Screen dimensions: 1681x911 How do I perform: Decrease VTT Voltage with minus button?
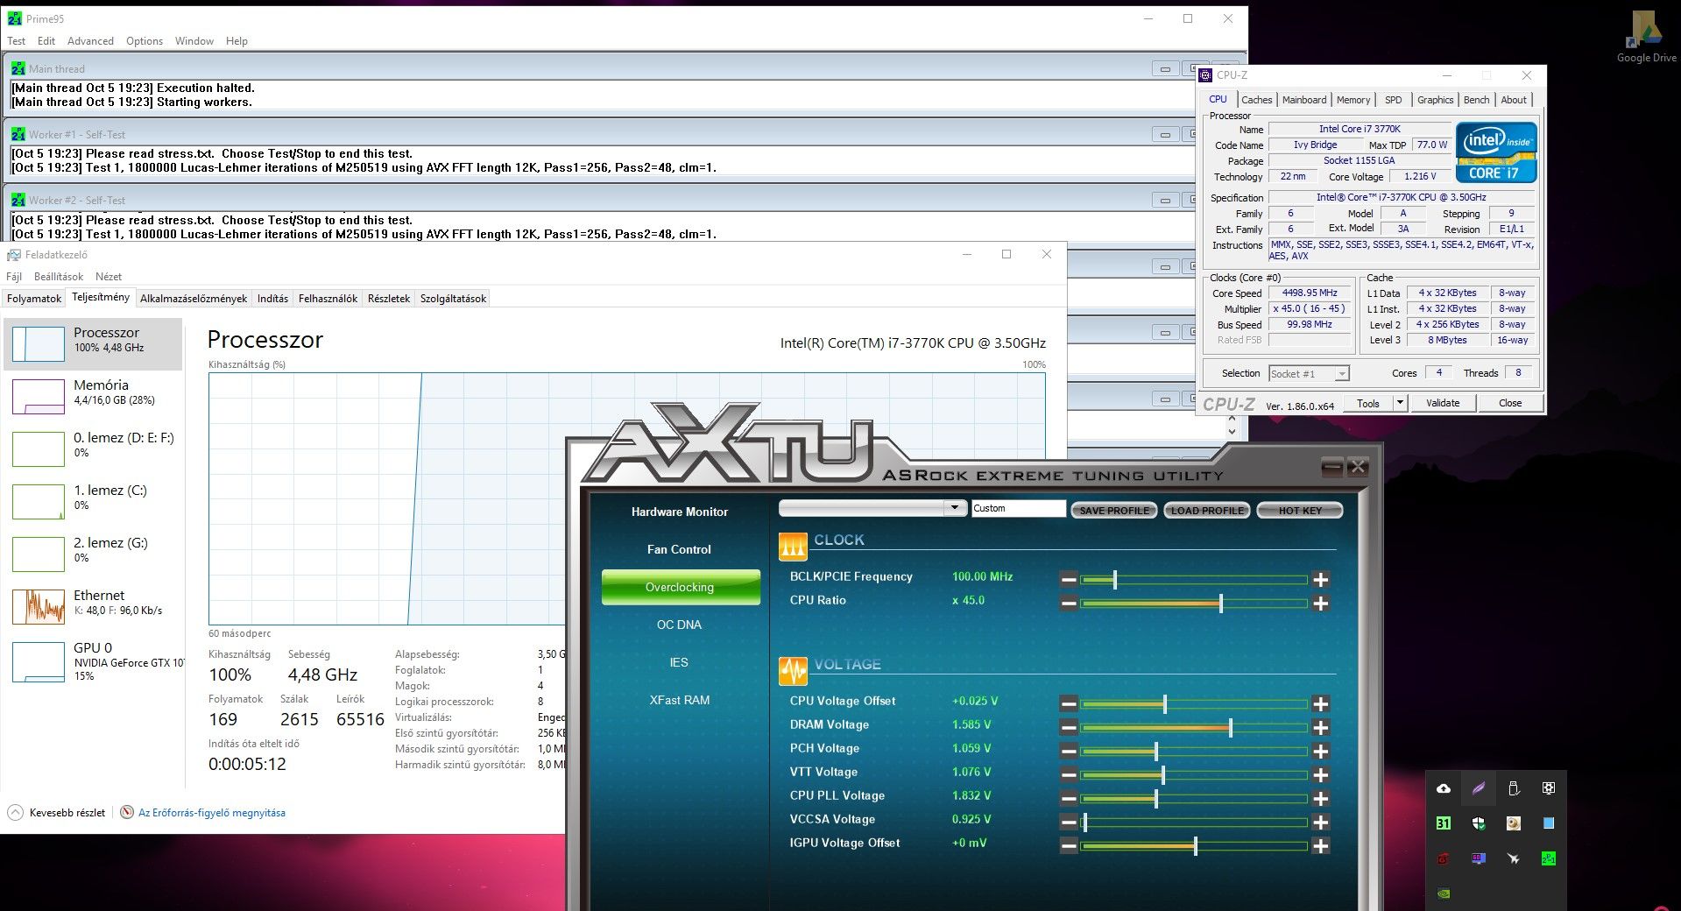(1069, 774)
